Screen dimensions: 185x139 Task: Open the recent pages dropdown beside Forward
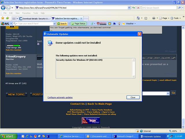point(12,8)
